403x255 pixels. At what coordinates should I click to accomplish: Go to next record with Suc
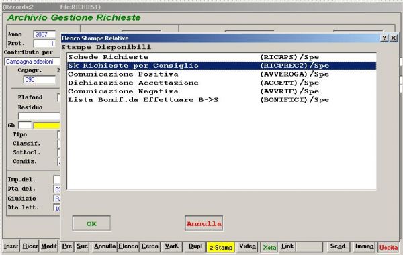(x=82, y=246)
